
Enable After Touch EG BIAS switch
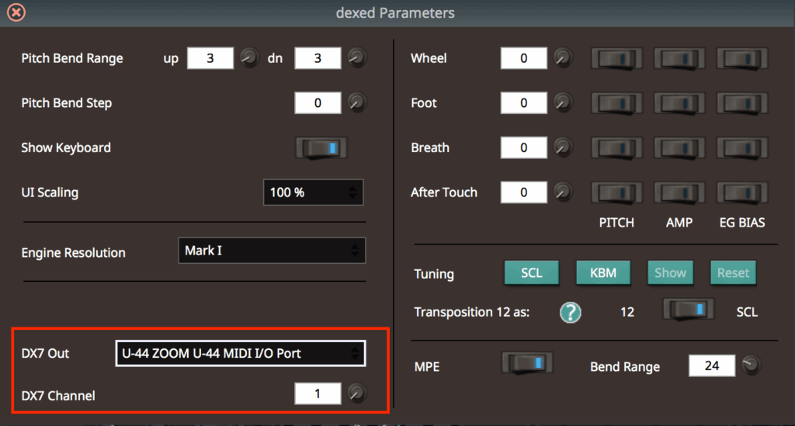click(x=741, y=192)
